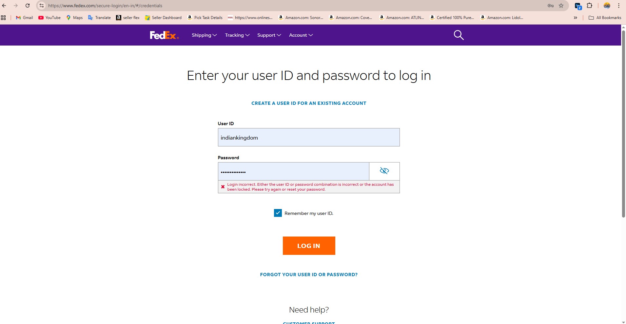The image size is (626, 324).
Task: Show hidden bookmarks with the chevron
Action: [575, 18]
